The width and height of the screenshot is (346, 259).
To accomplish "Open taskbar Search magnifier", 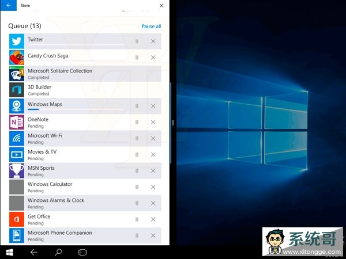I will coord(58,253).
